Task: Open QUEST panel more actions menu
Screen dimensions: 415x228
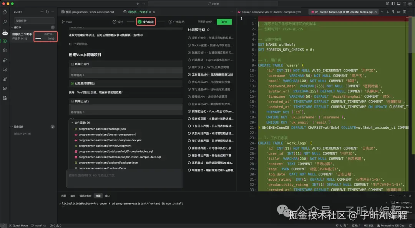Action: (x=53, y=12)
